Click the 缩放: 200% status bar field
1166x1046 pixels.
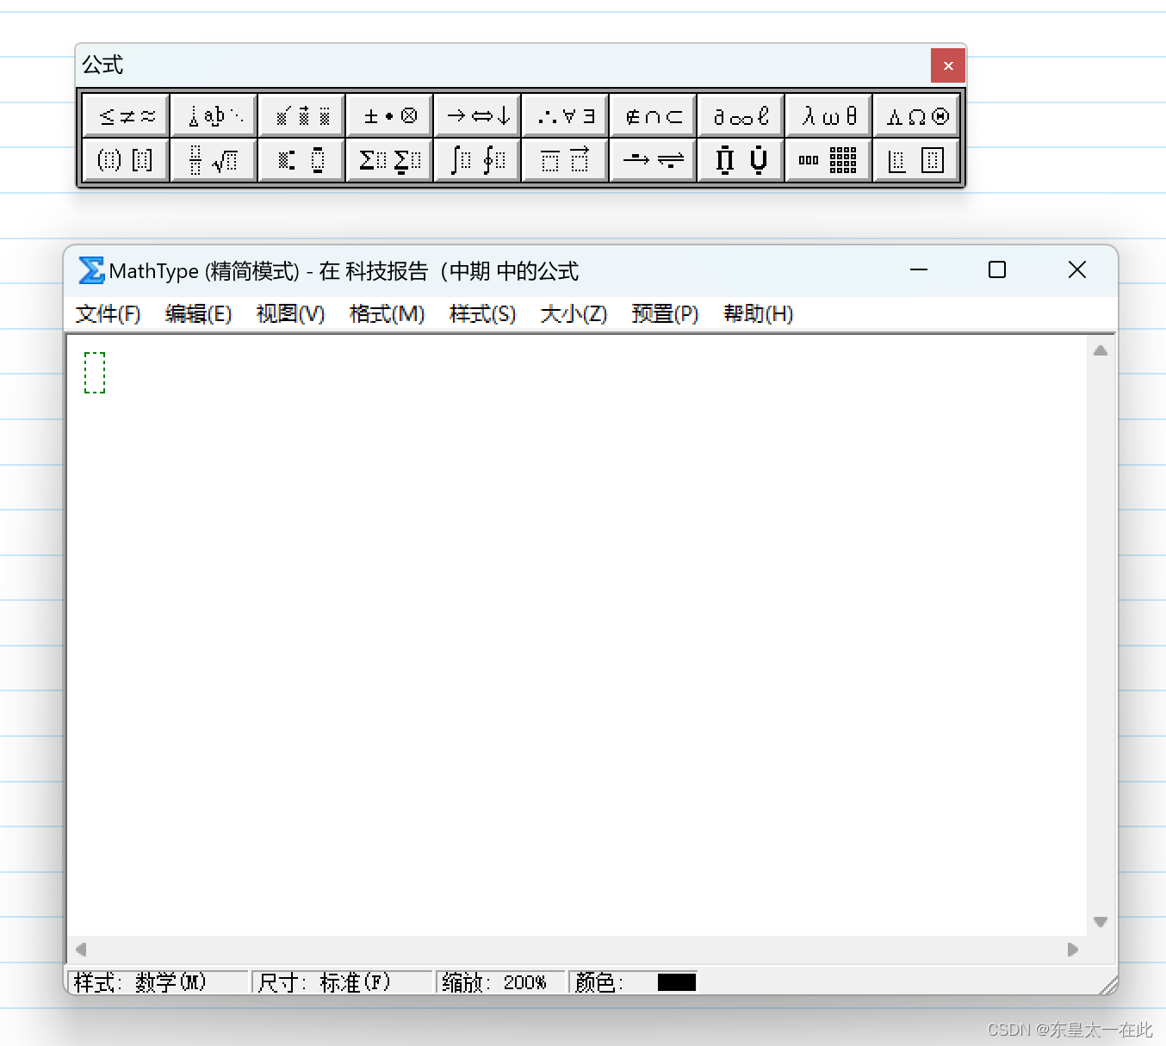[501, 982]
